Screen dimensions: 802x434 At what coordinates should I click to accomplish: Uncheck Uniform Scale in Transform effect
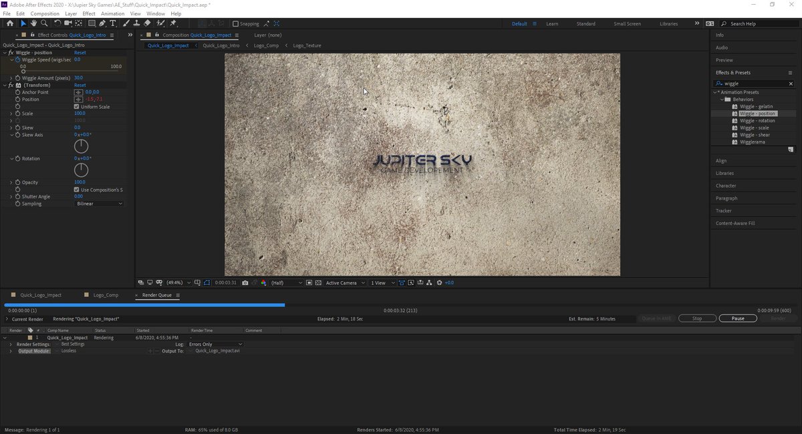(x=76, y=106)
